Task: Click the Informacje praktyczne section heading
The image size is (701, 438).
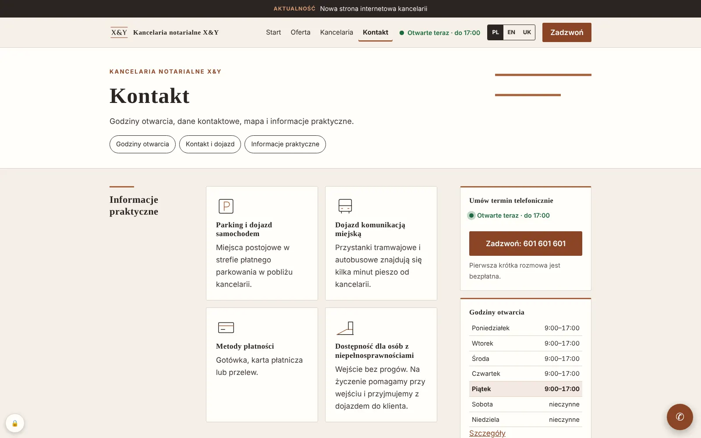Action: point(134,205)
